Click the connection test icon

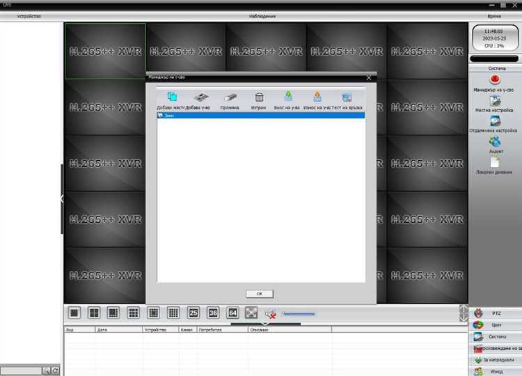click(347, 97)
